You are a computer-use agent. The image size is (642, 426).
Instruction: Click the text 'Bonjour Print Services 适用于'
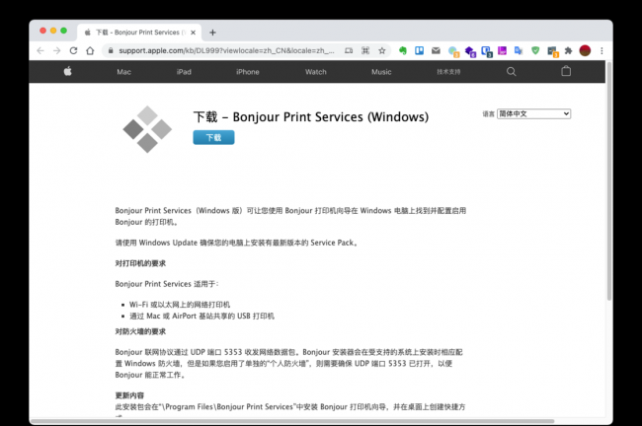[167, 284]
